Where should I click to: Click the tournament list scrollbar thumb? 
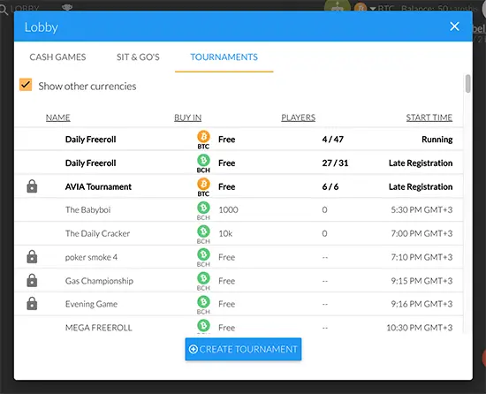click(467, 84)
